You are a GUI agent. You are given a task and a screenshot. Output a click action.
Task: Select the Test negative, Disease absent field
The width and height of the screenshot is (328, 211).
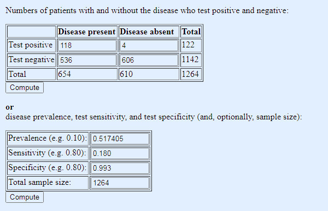click(149, 60)
